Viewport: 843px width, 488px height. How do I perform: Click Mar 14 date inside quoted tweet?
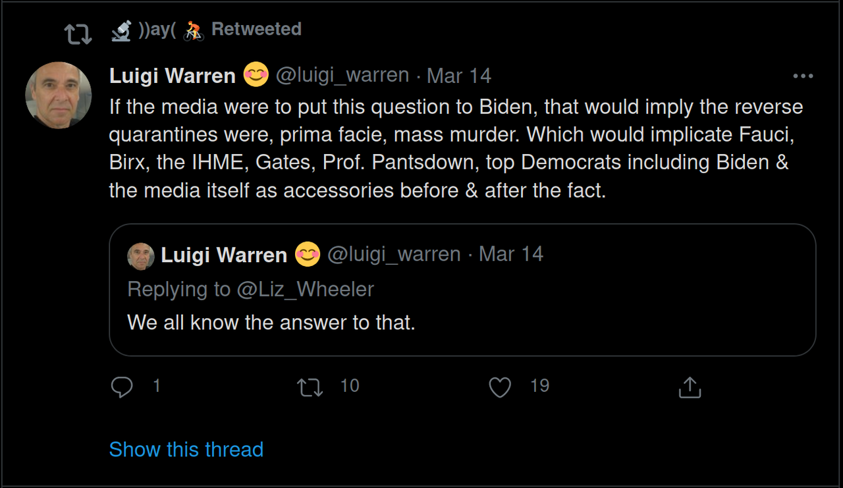(511, 254)
